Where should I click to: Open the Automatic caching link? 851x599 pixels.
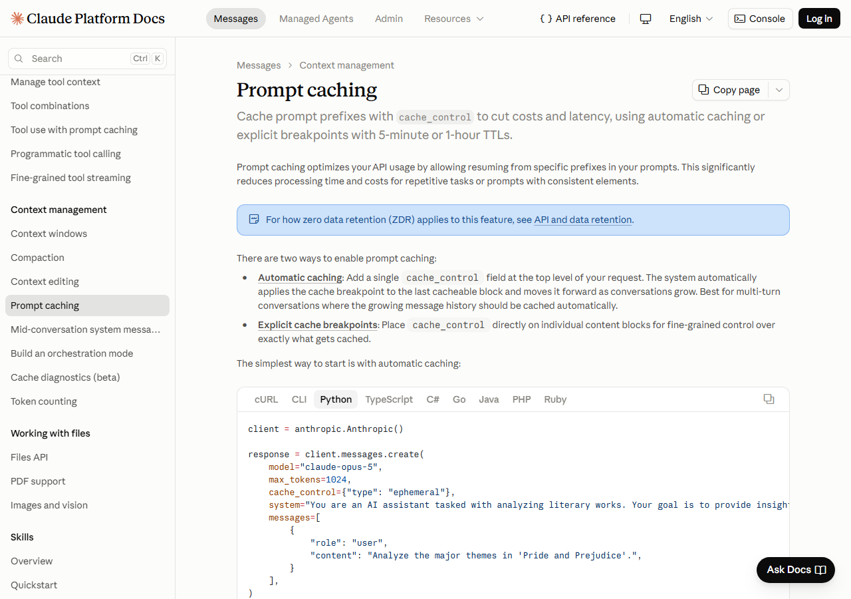(300, 278)
